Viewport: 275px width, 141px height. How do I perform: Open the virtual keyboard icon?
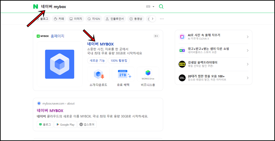click(148, 7)
